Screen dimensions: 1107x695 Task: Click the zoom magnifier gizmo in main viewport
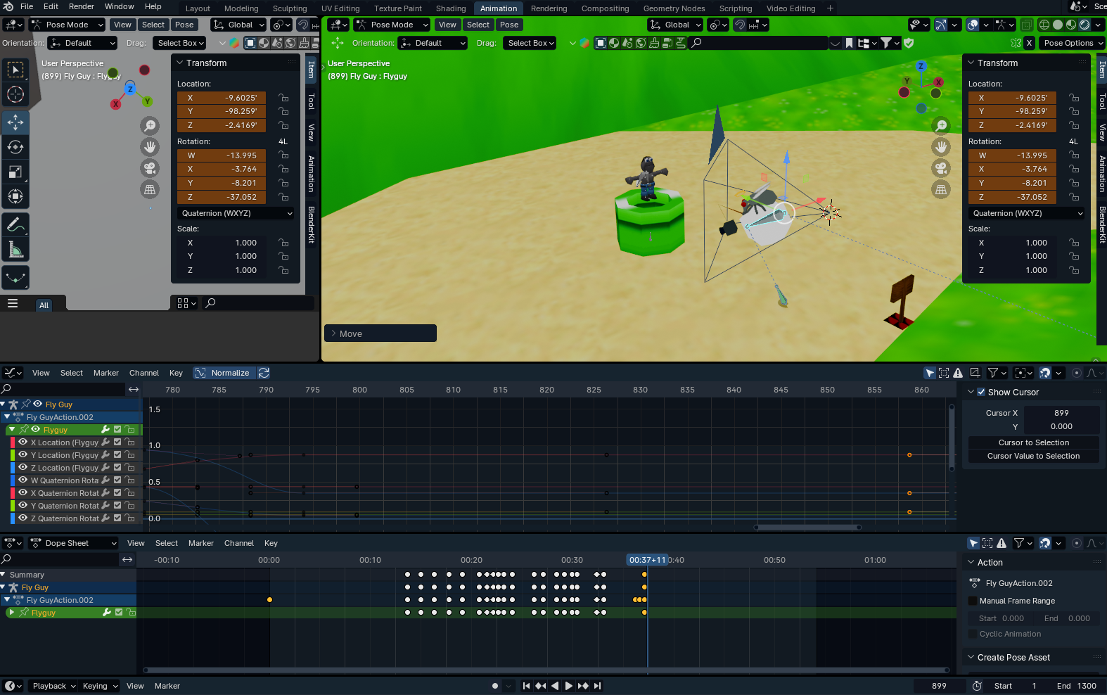941,126
